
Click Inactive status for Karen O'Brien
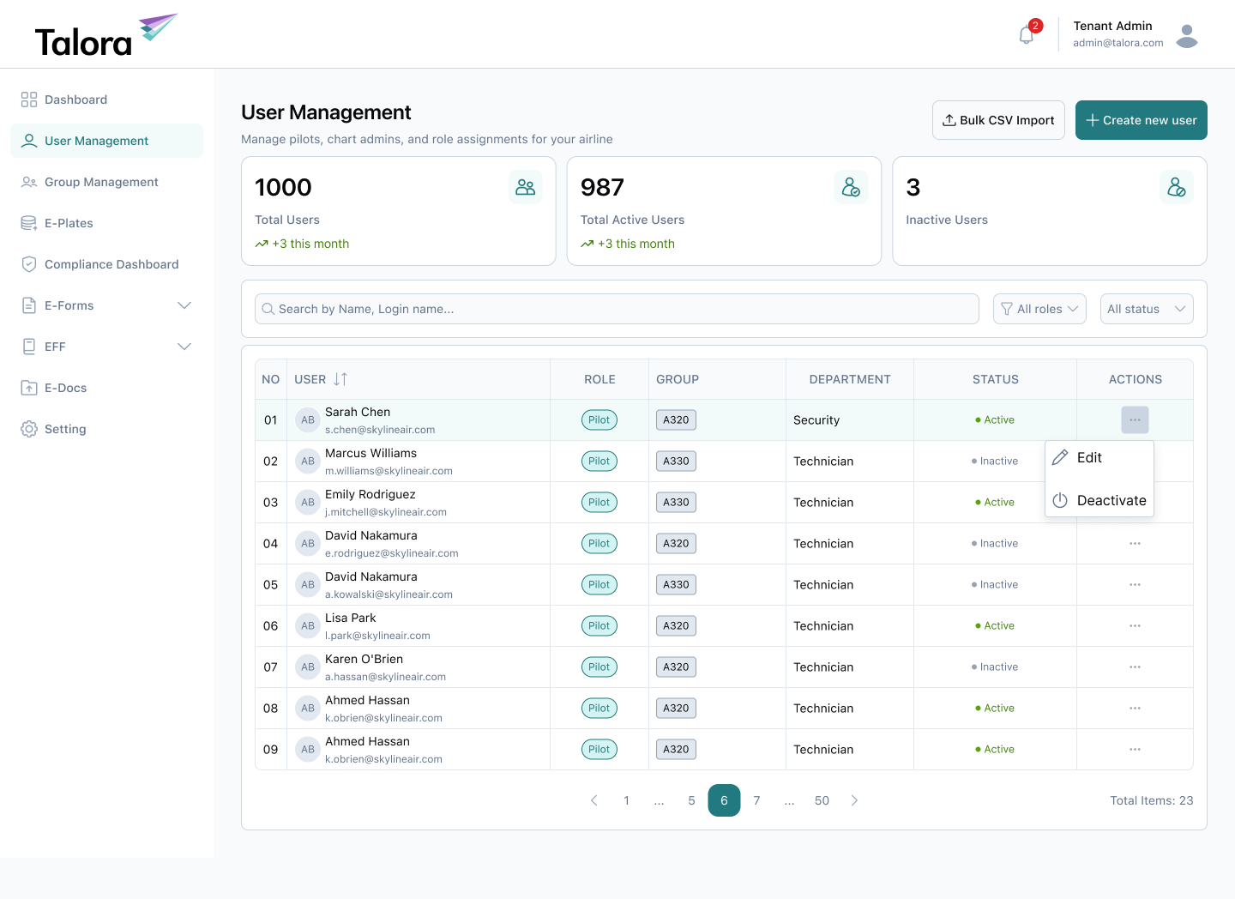coord(995,667)
